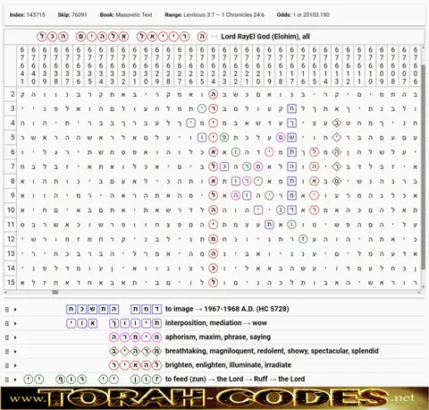
Task: Click the pink-circled Hebrew word for 'aphorism'
Action: tap(136, 337)
